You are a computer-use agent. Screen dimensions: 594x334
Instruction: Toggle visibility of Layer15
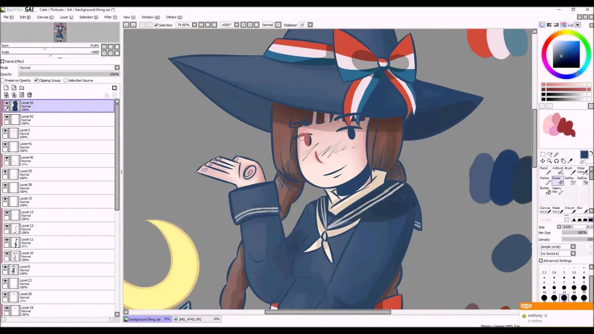pos(6,199)
